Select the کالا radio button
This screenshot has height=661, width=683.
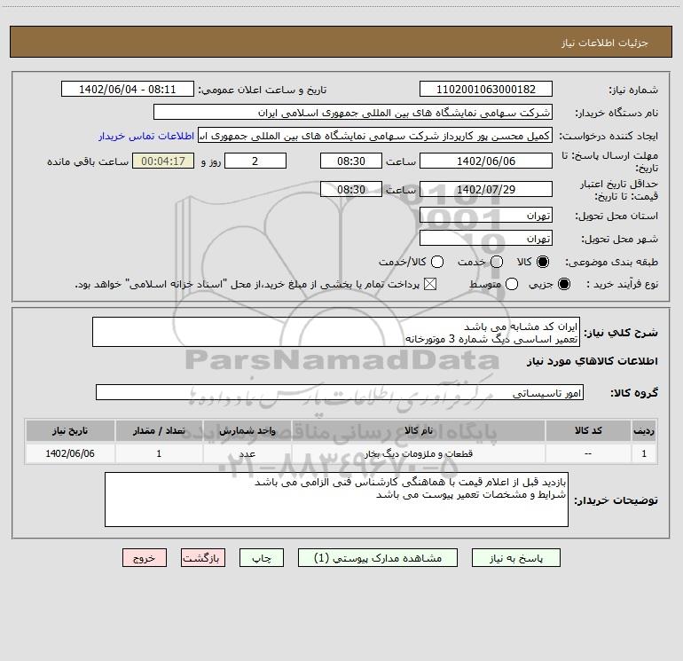click(x=543, y=262)
